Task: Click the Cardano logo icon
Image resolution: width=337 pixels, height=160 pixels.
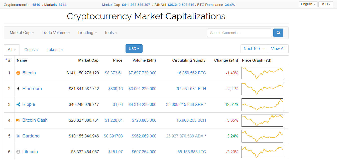Action: tap(18, 136)
